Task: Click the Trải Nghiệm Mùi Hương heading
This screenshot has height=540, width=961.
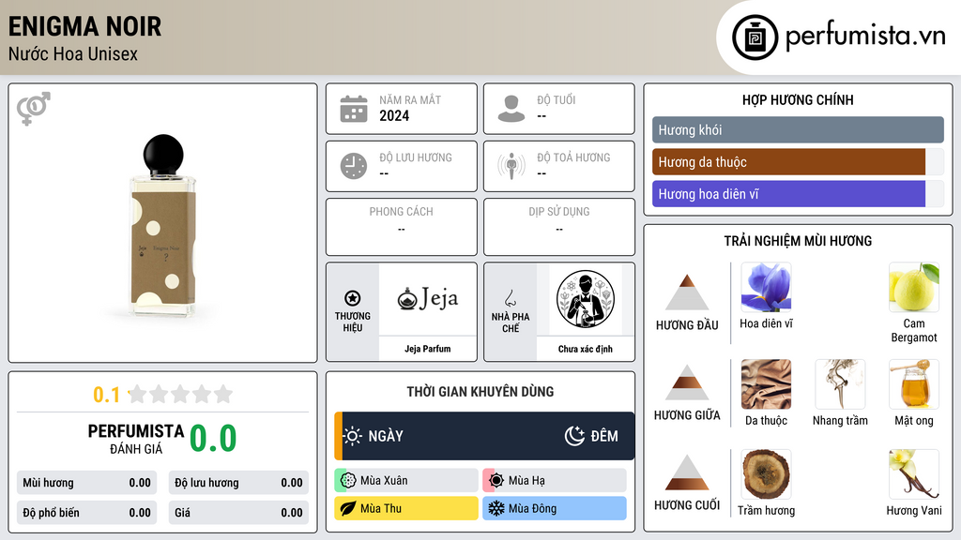Action: [x=798, y=241]
